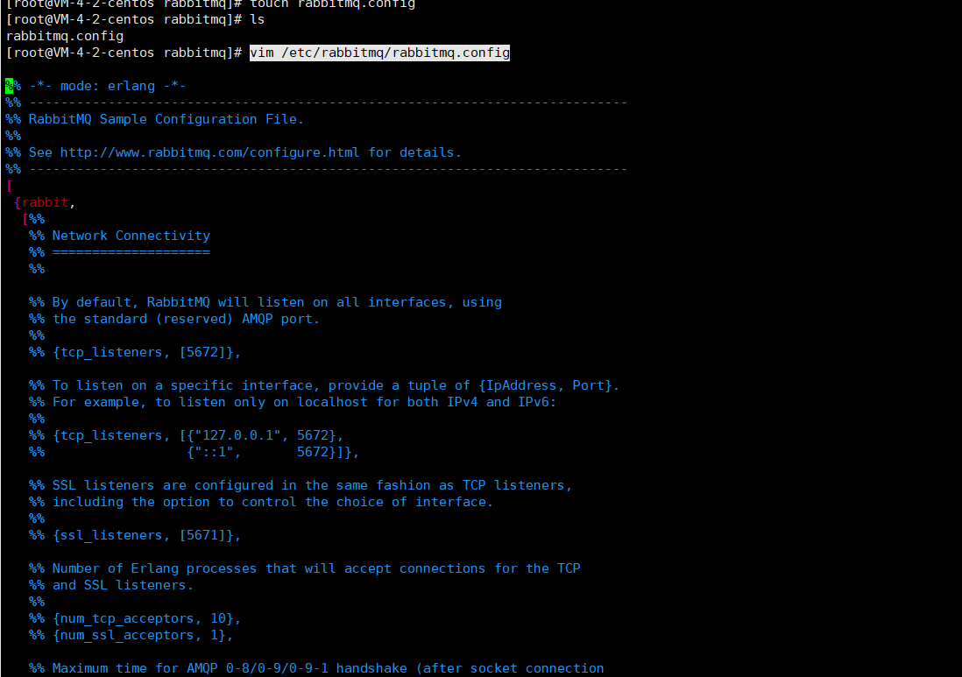Click the 'touch rabbitmq.config' command at top
The height and width of the screenshot is (677, 962).
coord(333,4)
